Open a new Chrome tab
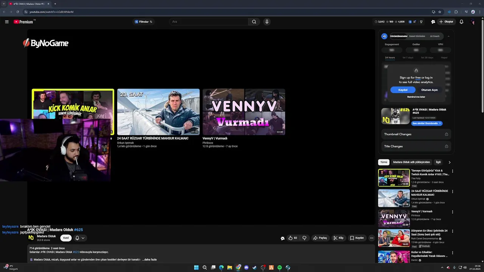Image resolution: width=484 pixels, height=272 pixels. 55,4
